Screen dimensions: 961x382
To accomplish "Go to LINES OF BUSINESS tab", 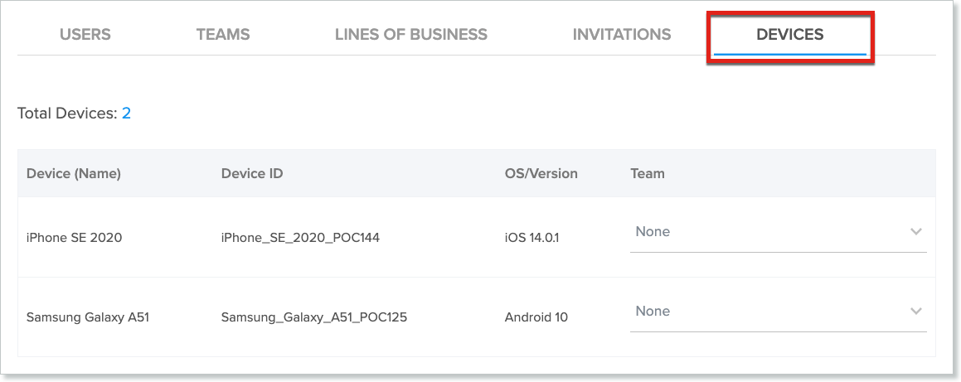I will click(410, 35).
